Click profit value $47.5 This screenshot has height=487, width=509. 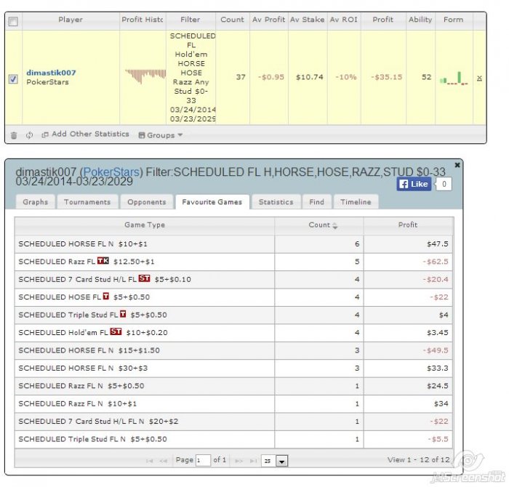click(x=437, y=244)
